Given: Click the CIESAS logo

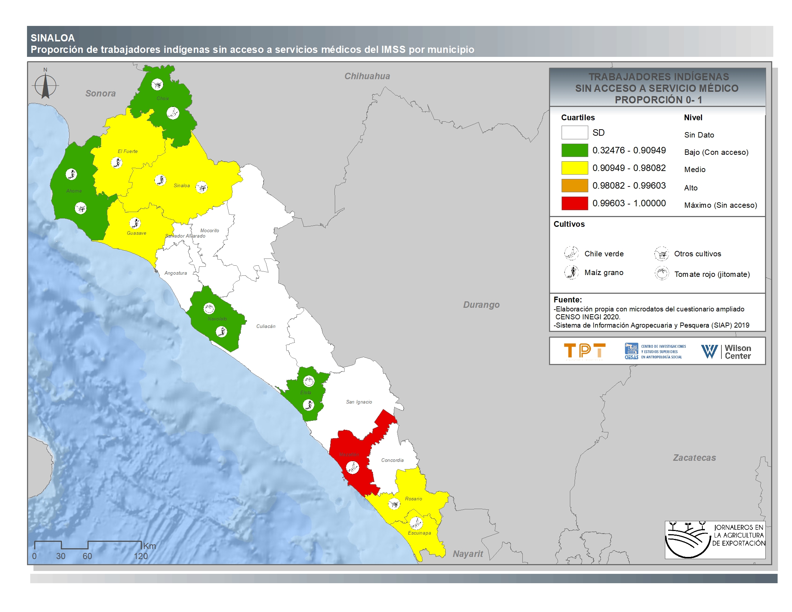Looking at the screenshot, I should click(x=654, y=351).
